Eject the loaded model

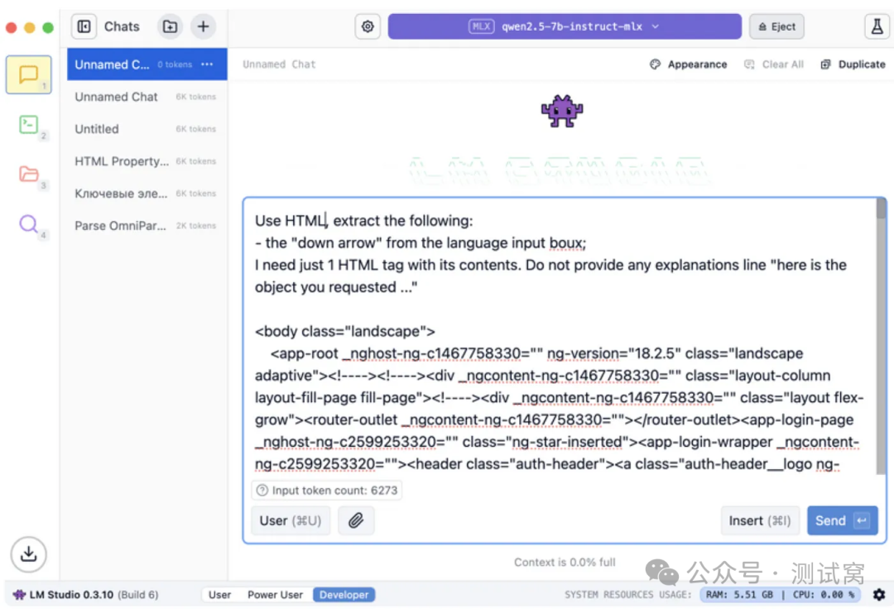[776, 26]
